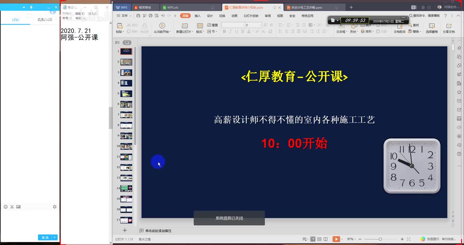Image resolution: width=464 pixels, height=245 pixels.
Task: Click the Save icon in quick access toolbar
Action: point(138,16)
